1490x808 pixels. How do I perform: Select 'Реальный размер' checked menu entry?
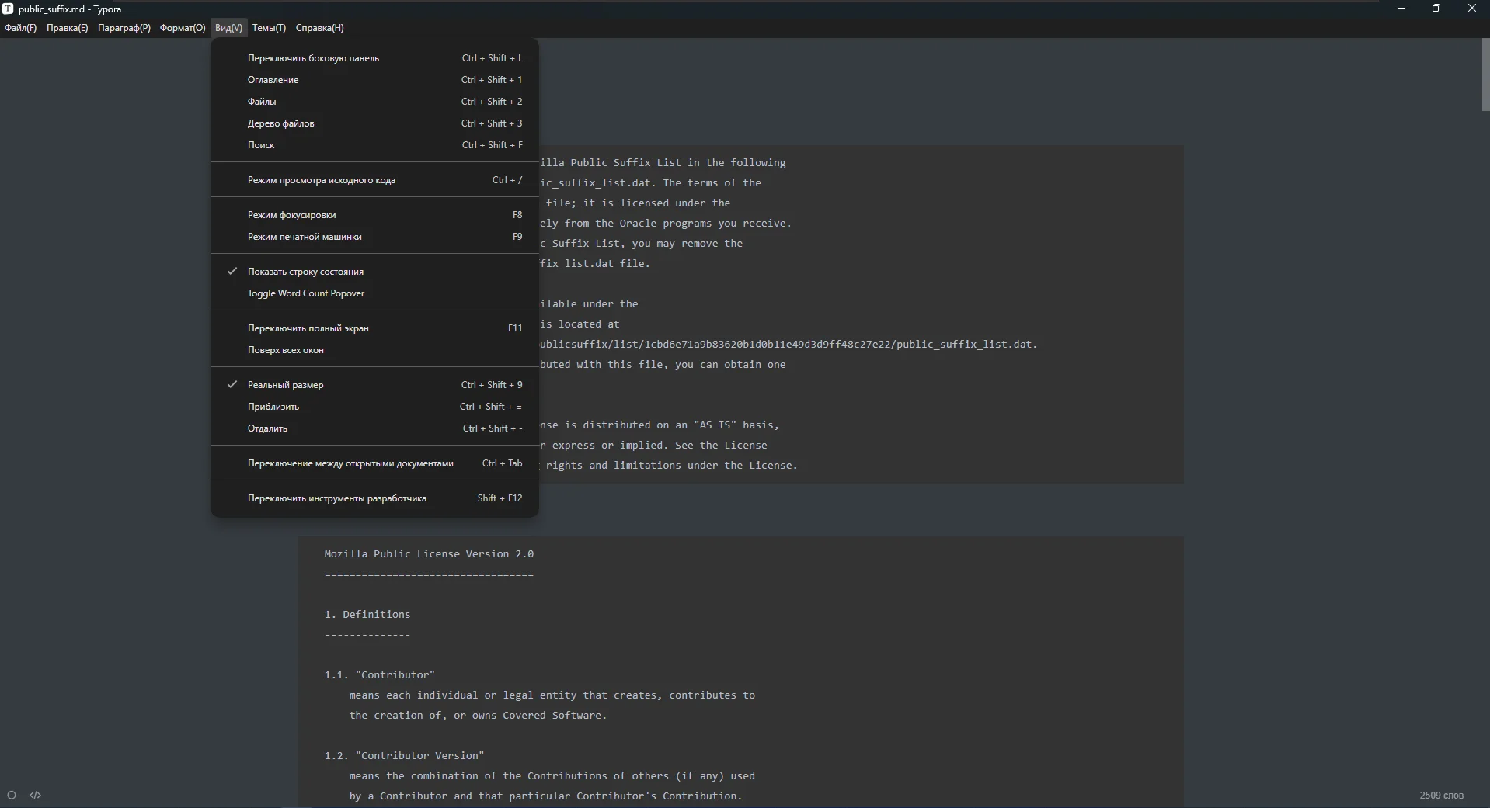(x=285, y=385)
